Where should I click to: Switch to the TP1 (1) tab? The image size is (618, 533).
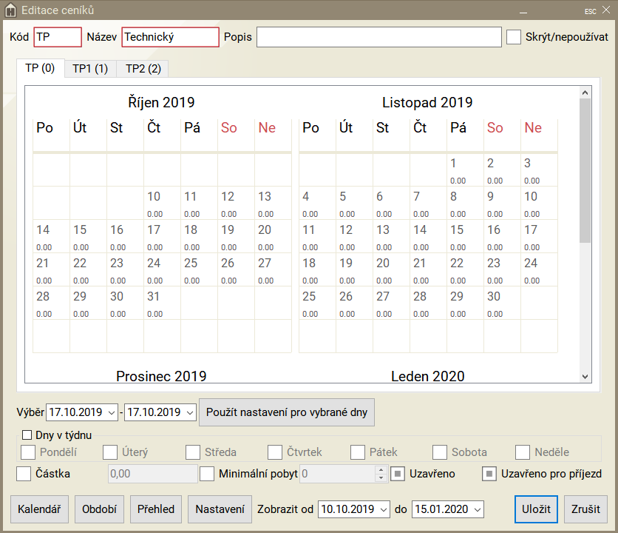click(90, 69)
